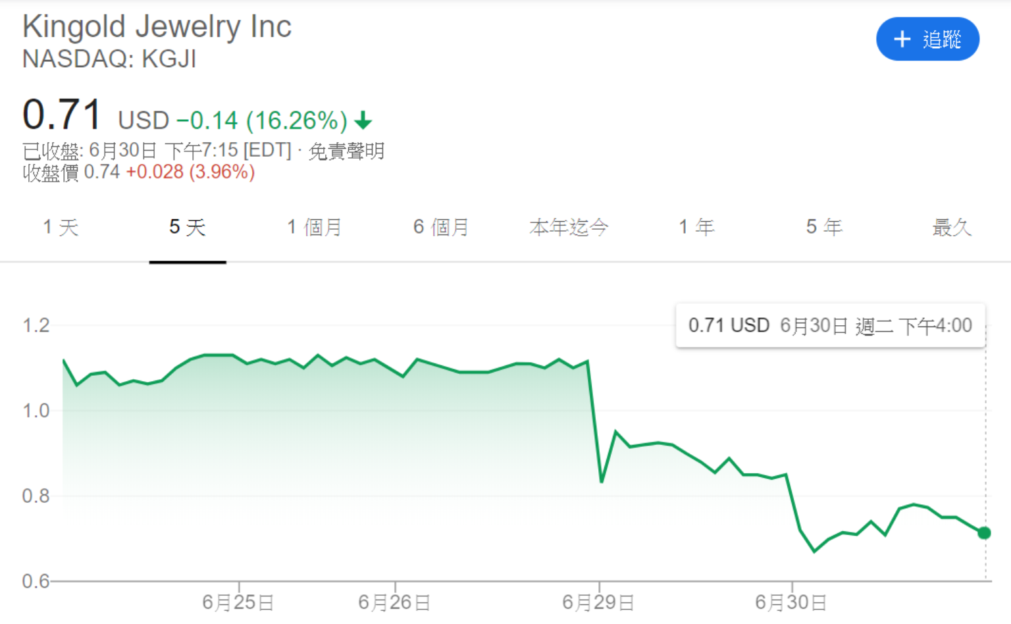The width and height of the screenshot is (1011, 624).
Task: Click the Kingold Jewelry Inc title
Action: tap(157, 27)
